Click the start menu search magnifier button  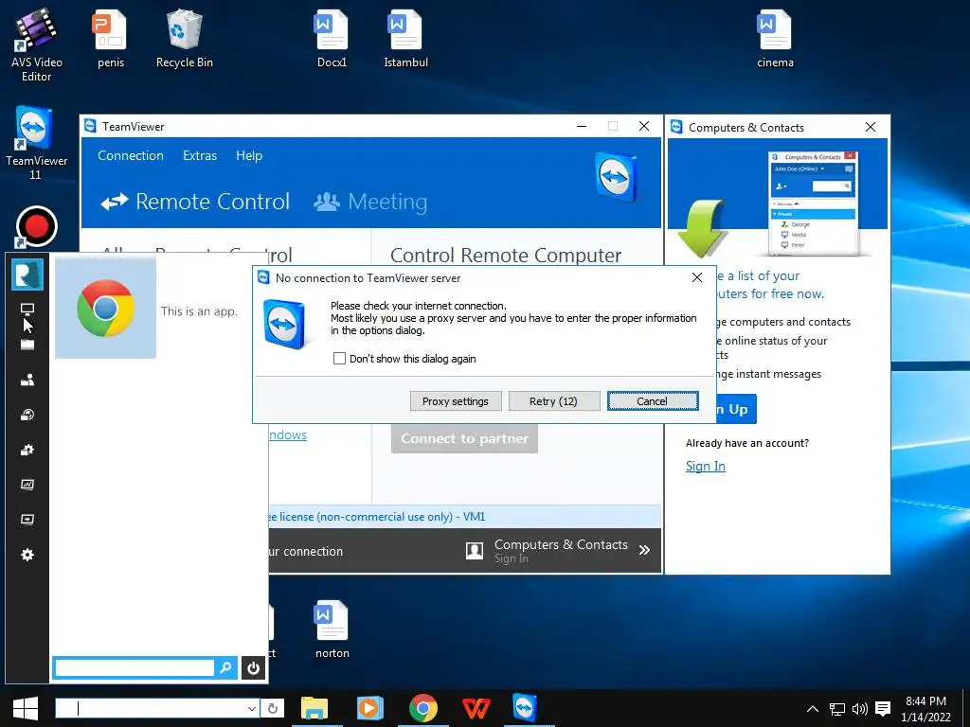225,667
